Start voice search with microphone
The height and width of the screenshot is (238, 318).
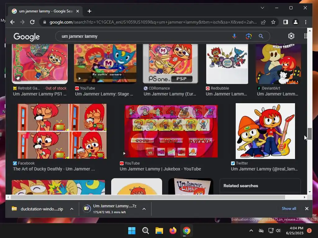[234, 36]
